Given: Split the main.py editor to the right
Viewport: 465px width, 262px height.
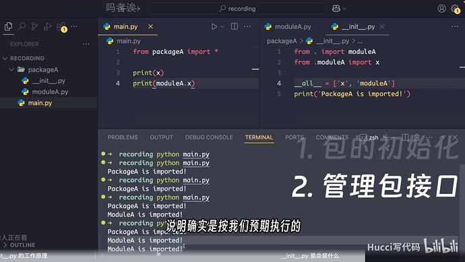Looking at the screenshot, I should [235, 26].
